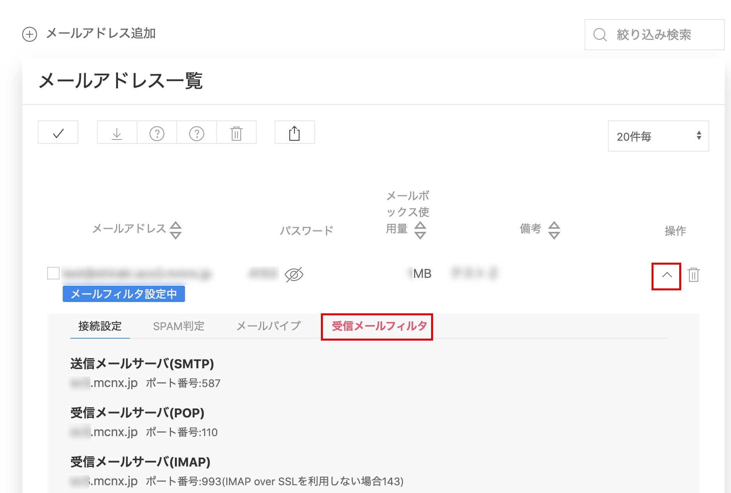The width and height of the screenshot is (731, 493).
Task: Click the 操作 column header
Action: pyautogui.click(x=675, y=231)
